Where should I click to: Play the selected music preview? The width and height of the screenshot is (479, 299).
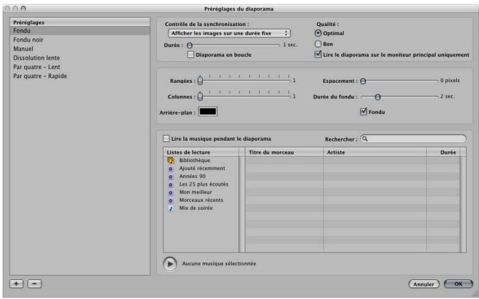coord(170,264)
